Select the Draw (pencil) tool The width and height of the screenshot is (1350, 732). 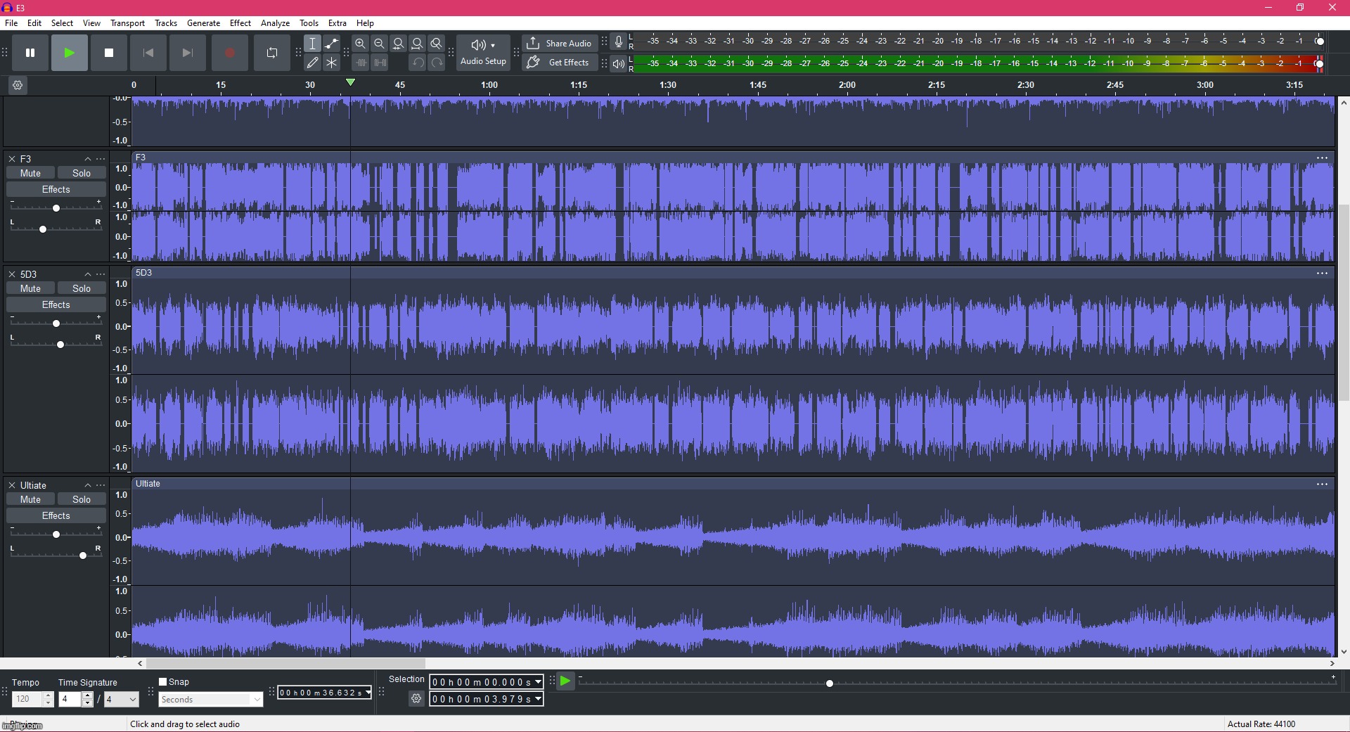313,63
